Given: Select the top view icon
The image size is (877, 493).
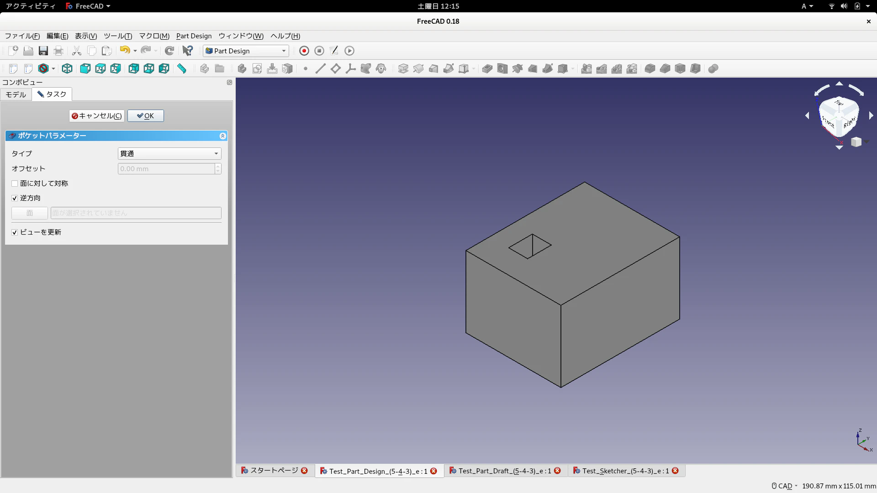Looking at the screenshot, I should pos(100,68).
